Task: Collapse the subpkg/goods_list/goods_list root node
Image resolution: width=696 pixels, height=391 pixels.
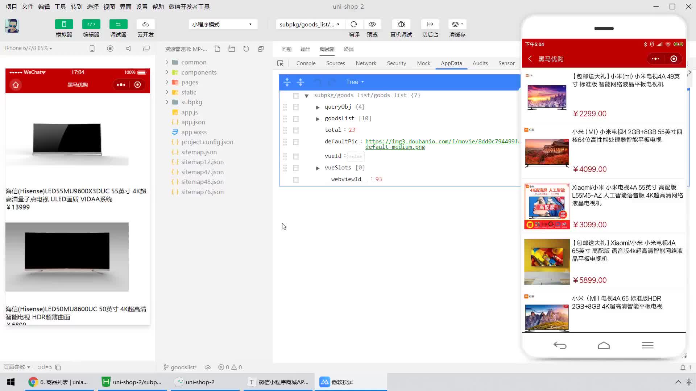Action: (x=307, y=96)
